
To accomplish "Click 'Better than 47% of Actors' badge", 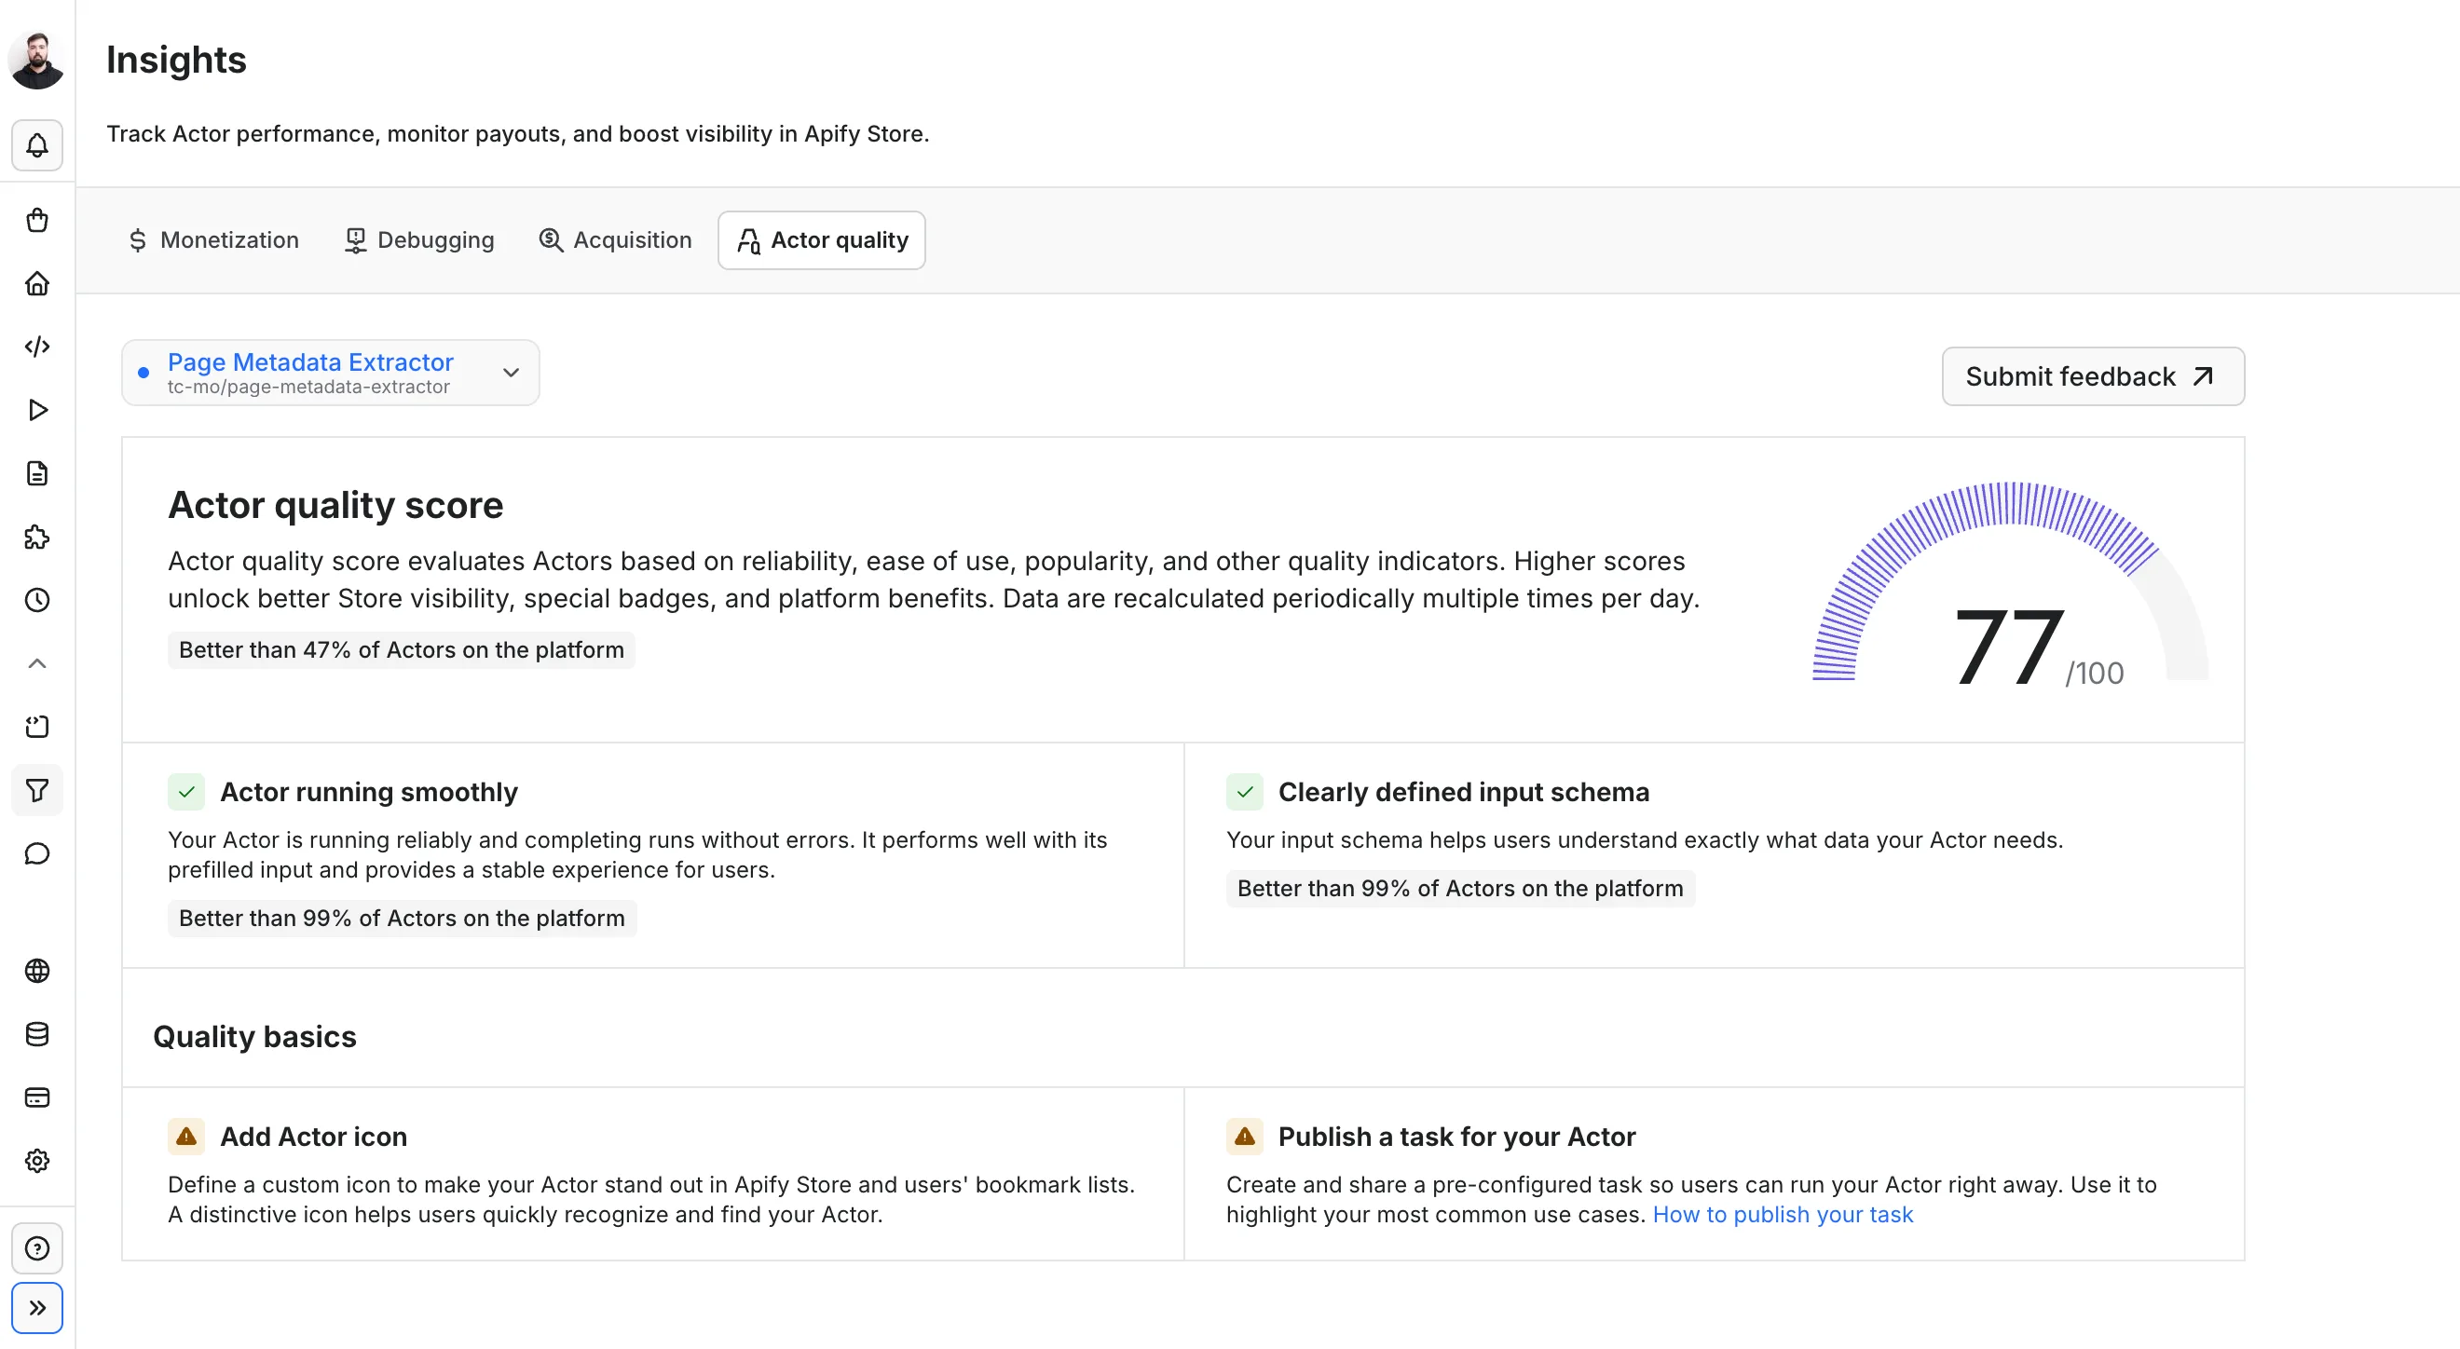I will click(401, 650).
